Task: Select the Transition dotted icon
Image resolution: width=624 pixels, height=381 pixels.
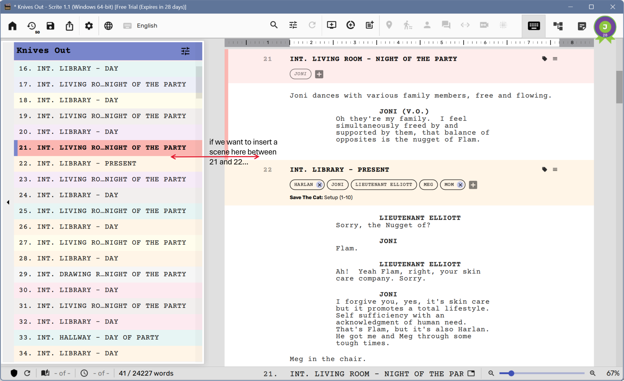Action: [x=503, y=25]
